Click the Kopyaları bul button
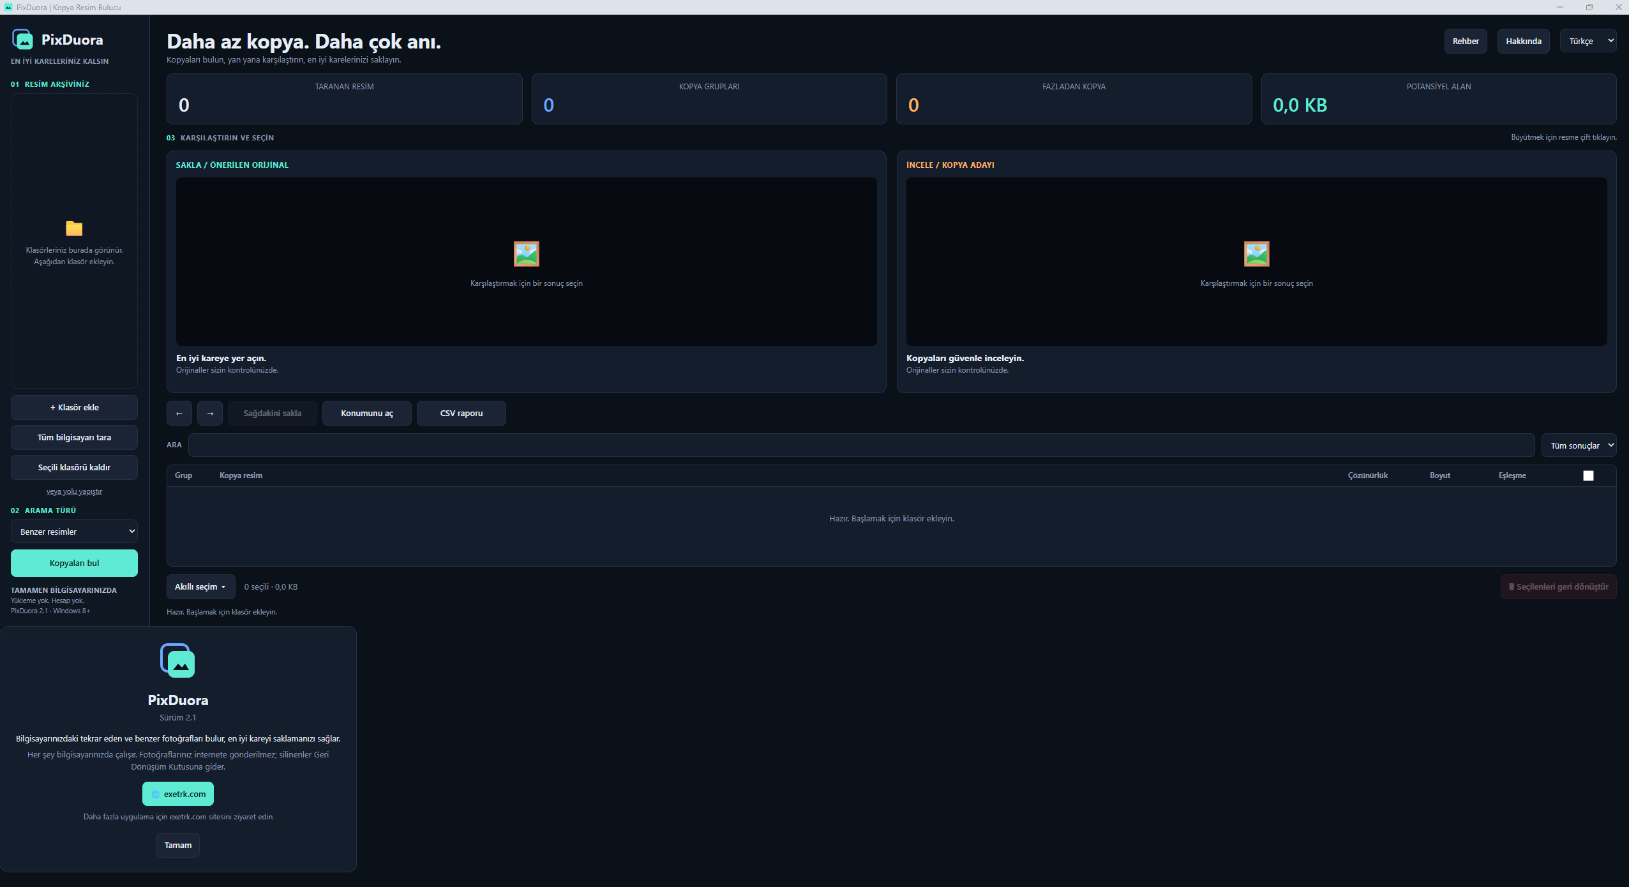The height and width of the screenshot is (887, 1629). pos(74,563)
